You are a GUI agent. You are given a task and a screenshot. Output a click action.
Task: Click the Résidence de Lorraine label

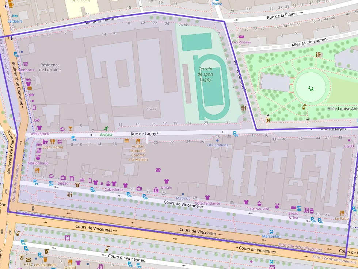(x=50, y=67)
